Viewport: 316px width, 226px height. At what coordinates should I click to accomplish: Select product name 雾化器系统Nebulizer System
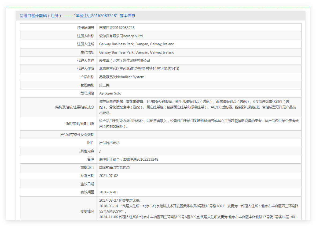122,77
